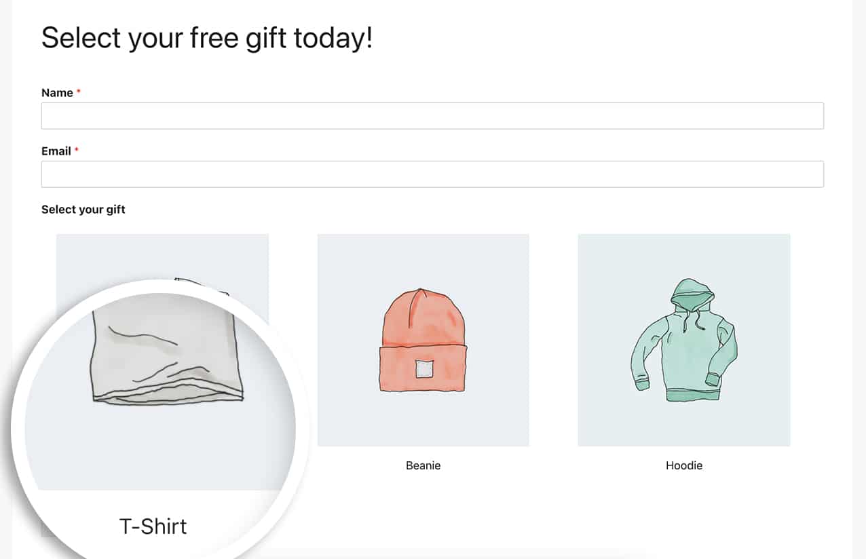Click the Beanie label text
Image resolution: width=866 pixels, height=559 pixels.
pyautogui.click(x=423, y=465)
